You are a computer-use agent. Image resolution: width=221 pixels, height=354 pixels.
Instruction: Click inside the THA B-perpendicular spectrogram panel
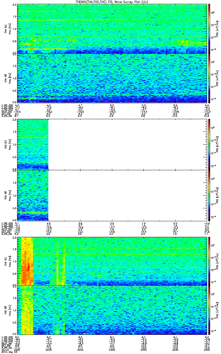[112, 28]
